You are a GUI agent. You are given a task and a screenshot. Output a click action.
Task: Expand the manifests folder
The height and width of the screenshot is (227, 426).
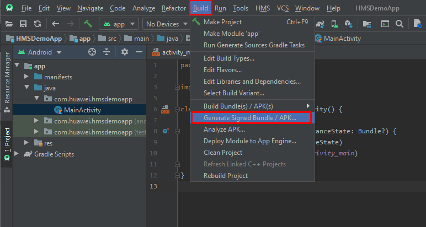point(26,77)
